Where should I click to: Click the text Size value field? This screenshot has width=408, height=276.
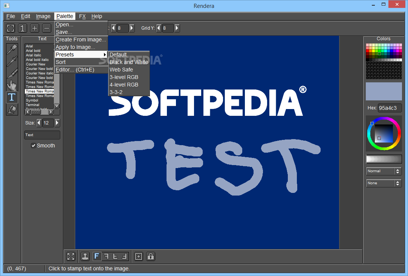[x=48, y=123]
